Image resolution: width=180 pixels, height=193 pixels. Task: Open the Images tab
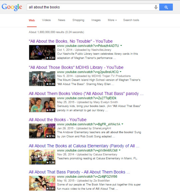(96, 20)
